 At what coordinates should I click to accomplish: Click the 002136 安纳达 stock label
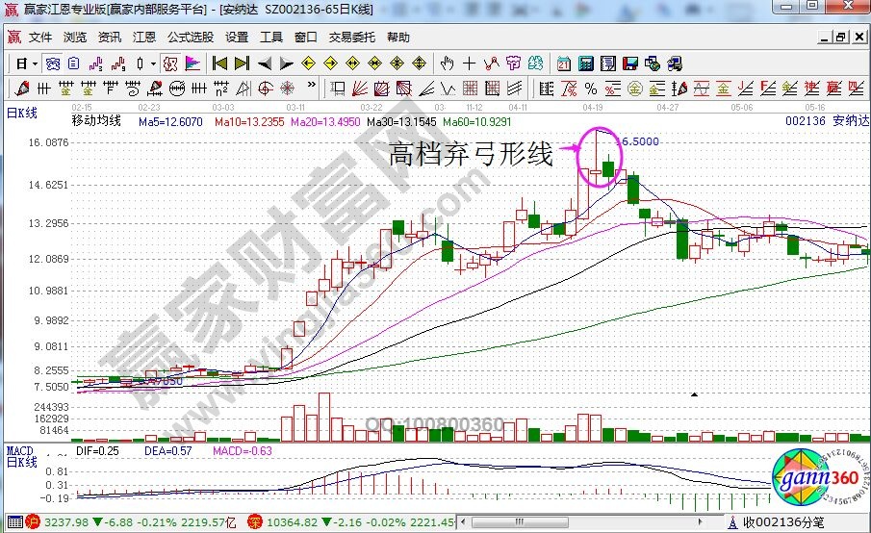[x=826, y=122]
